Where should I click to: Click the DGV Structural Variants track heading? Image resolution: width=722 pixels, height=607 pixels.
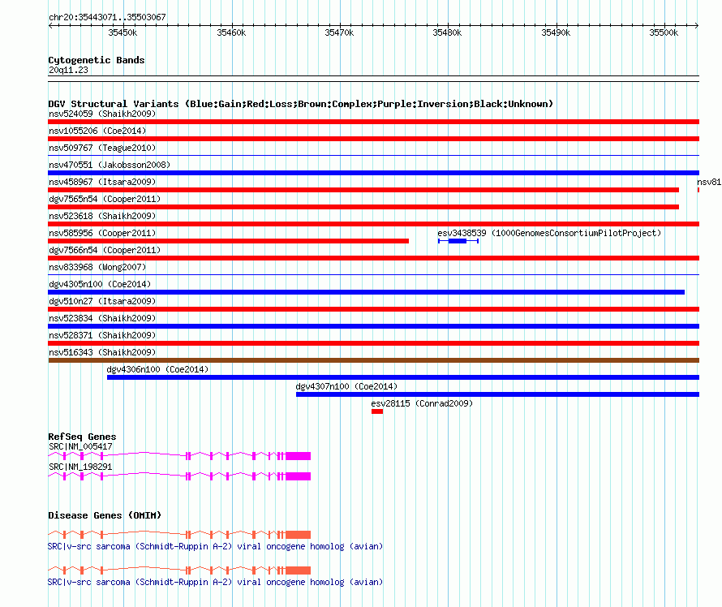pyautogui.click(x=301, y=104)
